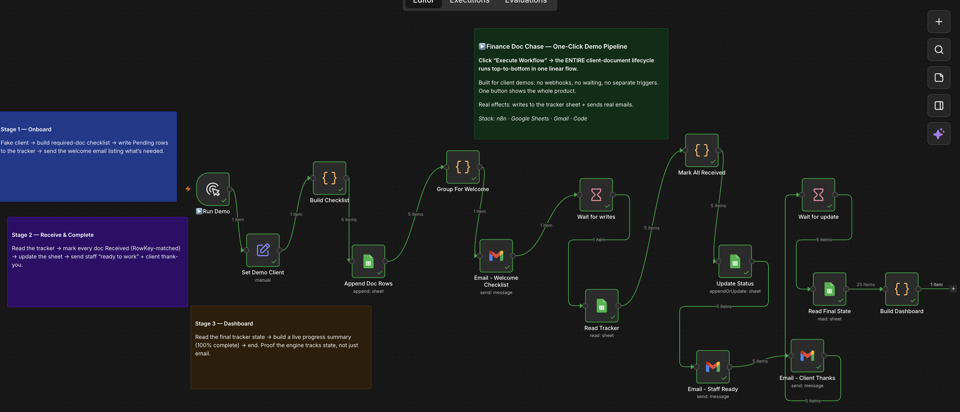Click the Mark All Received output connector

pyautogui.click(x=718, y=150)
